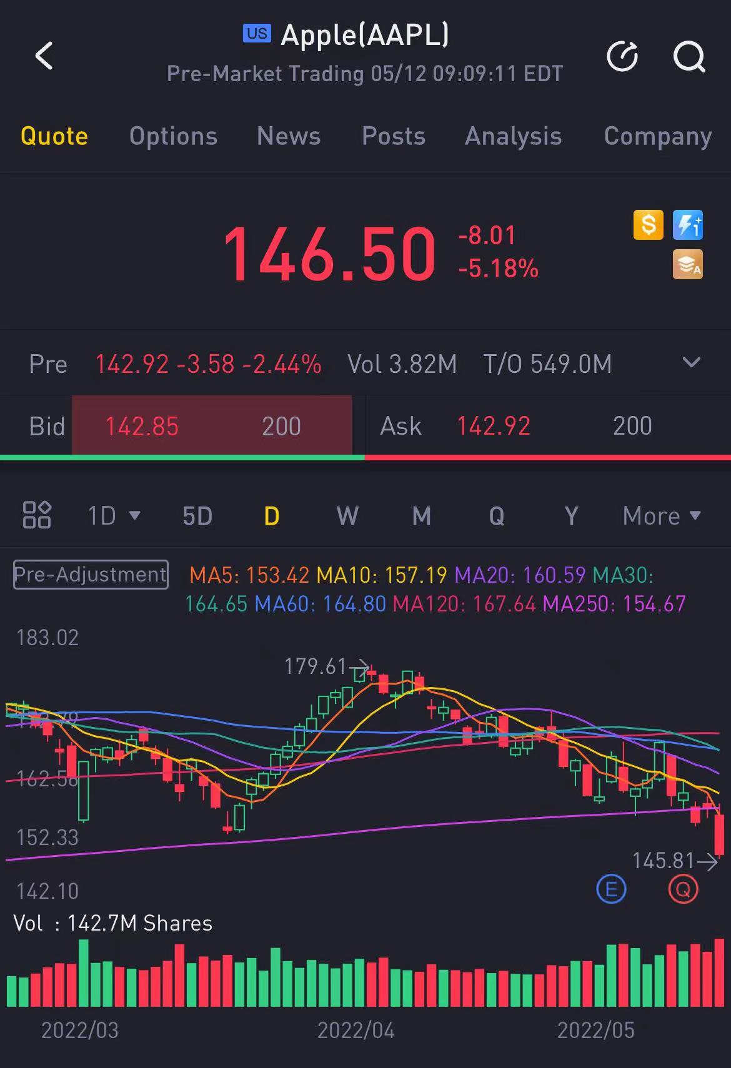Tap the last red volume bar
This screenshot has width=731, height=1068.
click(719, 972)
